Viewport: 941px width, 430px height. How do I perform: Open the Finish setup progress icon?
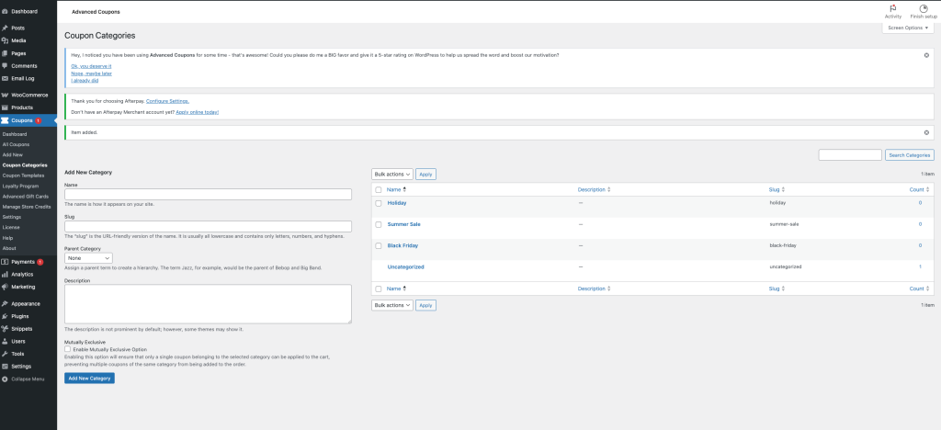pos(924,8)
